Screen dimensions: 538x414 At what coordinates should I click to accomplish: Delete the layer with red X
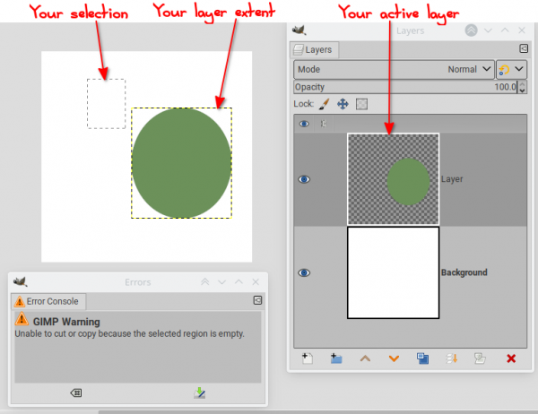point(511,358)
